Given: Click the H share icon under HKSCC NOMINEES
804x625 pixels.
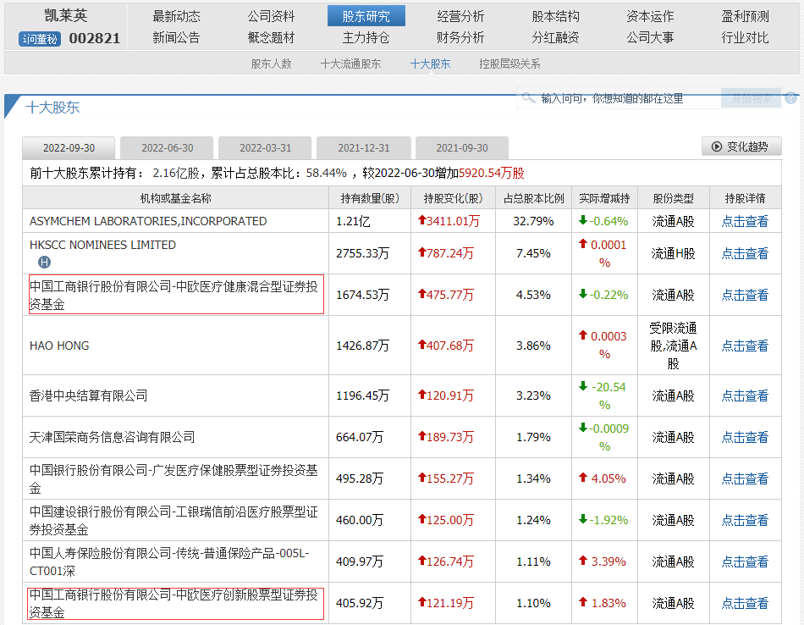Looking at the screenshot, I should [x=45, y=263].
